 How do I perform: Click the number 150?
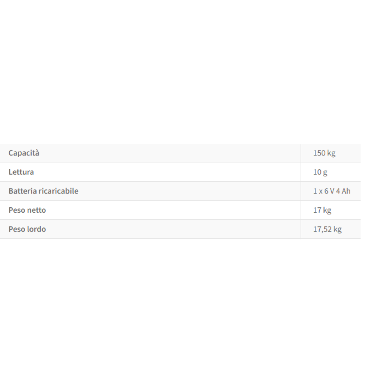[319, 153]
